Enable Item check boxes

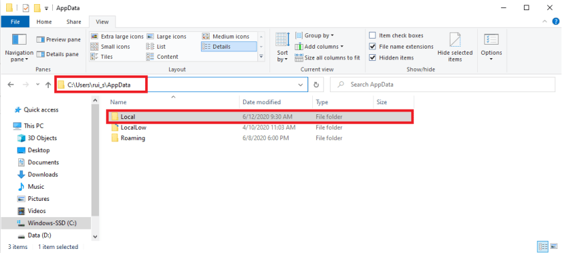tap(373, 35)
